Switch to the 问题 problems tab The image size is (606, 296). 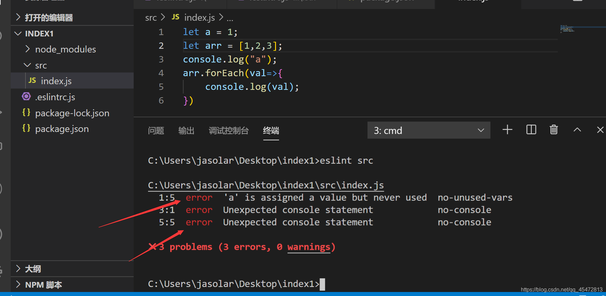[x=156, y=131]
